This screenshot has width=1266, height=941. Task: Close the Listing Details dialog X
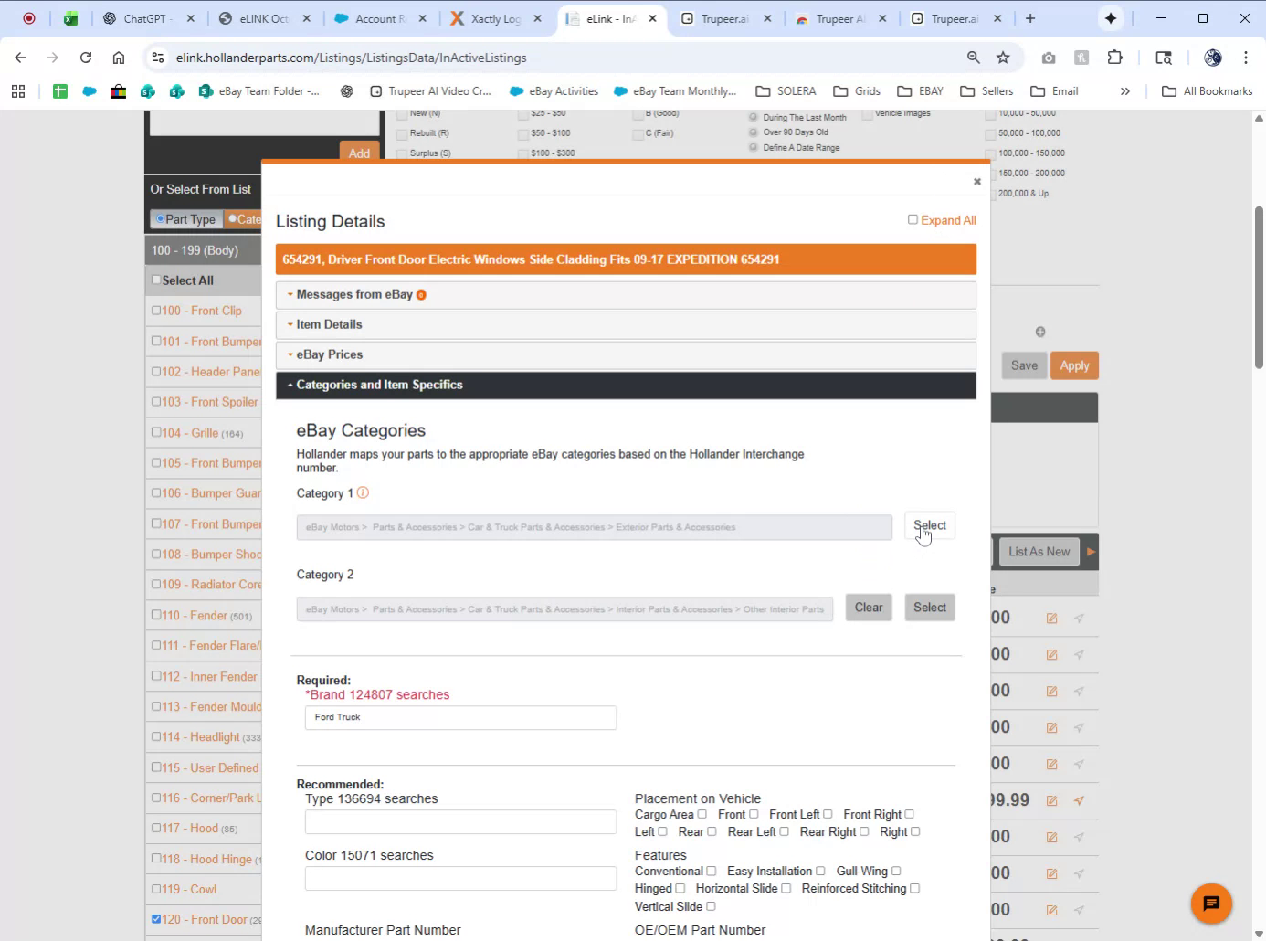coord(977,182)
